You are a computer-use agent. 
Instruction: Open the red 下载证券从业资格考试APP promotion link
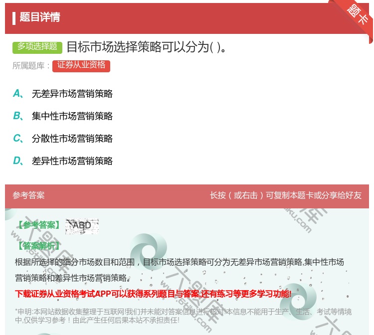pos(153,294)
